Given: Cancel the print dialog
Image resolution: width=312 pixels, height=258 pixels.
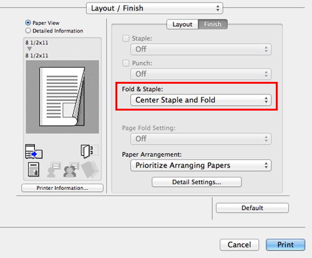Looking at the screenshot, I should pyautogui.click(x=239, y=245).
